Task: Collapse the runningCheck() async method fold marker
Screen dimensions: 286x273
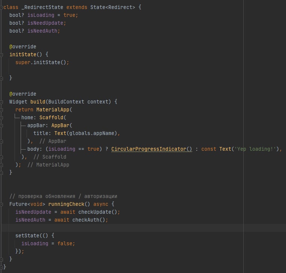Action: [x=1, y=204]
